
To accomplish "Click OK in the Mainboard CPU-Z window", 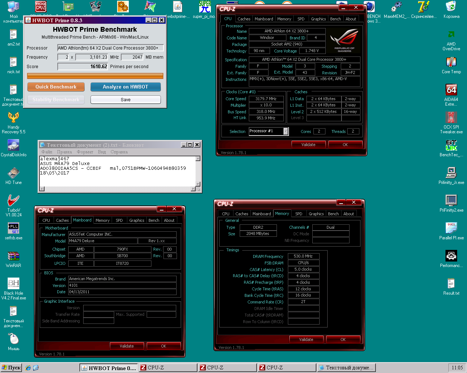I will [x=163, y=346].
